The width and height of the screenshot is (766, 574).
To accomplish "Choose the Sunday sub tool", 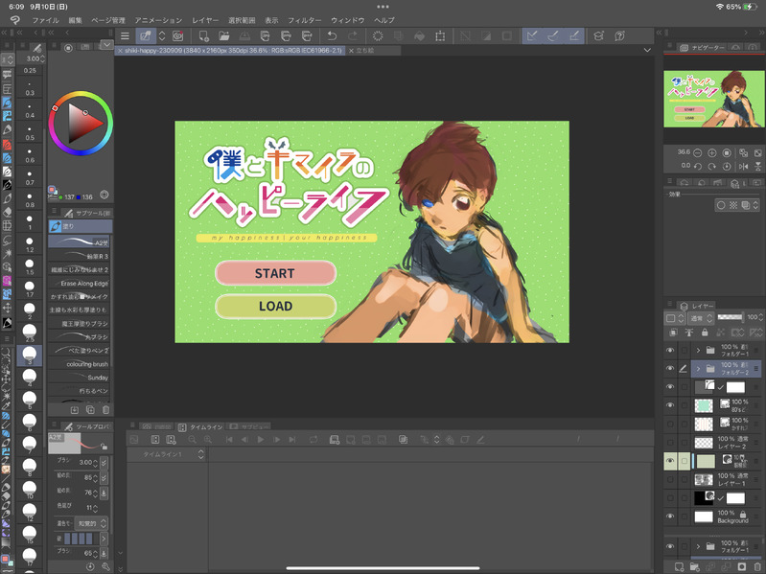I will pos(81,378).
